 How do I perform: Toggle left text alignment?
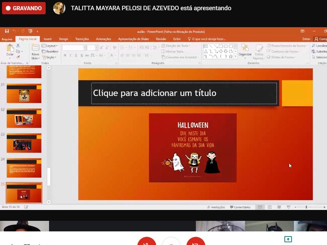122,55
